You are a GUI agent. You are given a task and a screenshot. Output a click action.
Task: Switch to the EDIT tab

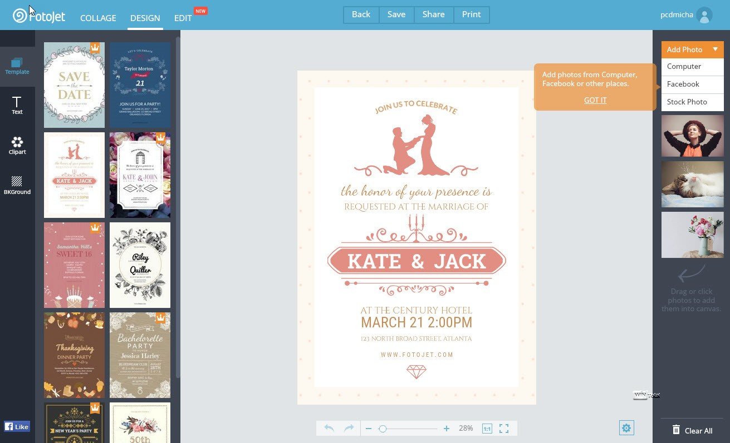[x=183, y=18]
